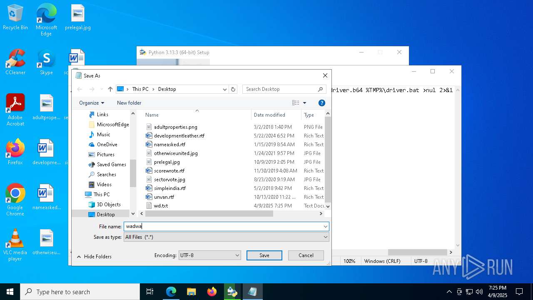Select Music in the navigation tree
The width and height of the screenshot is (533, 300).
point(104,135)
